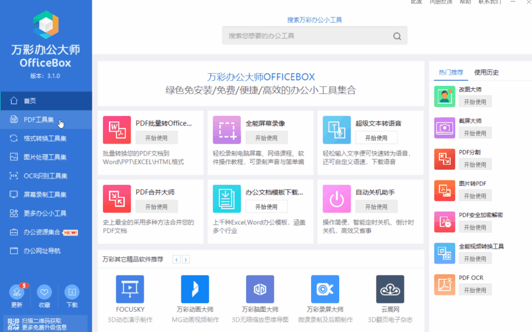Click the 自动关机助手 power icon

coord(337,199)
